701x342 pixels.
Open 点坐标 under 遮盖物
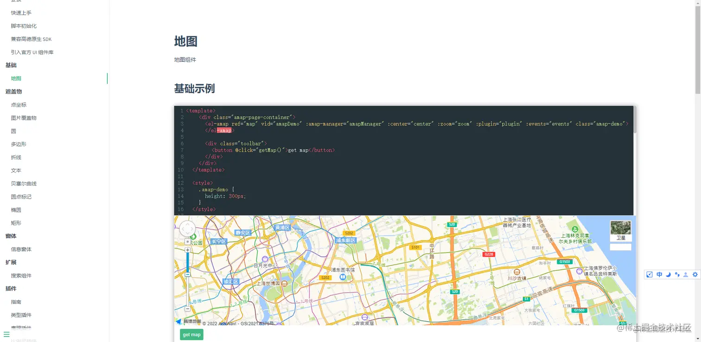click(19, 105)
